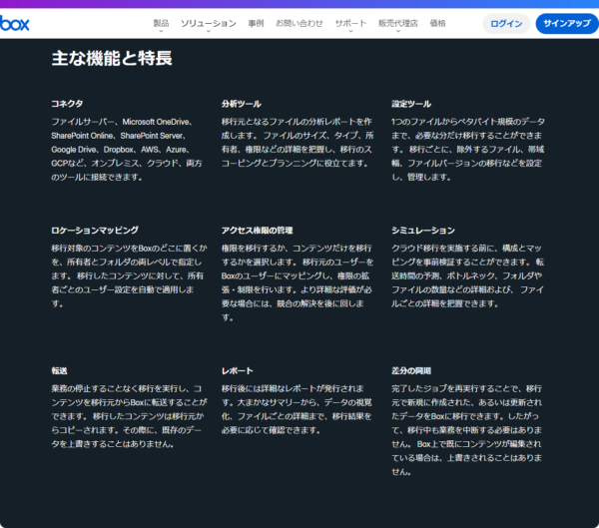This screenshot has width=599, height=528.
Task: Click the Box logo
Action: click(14, 23)
